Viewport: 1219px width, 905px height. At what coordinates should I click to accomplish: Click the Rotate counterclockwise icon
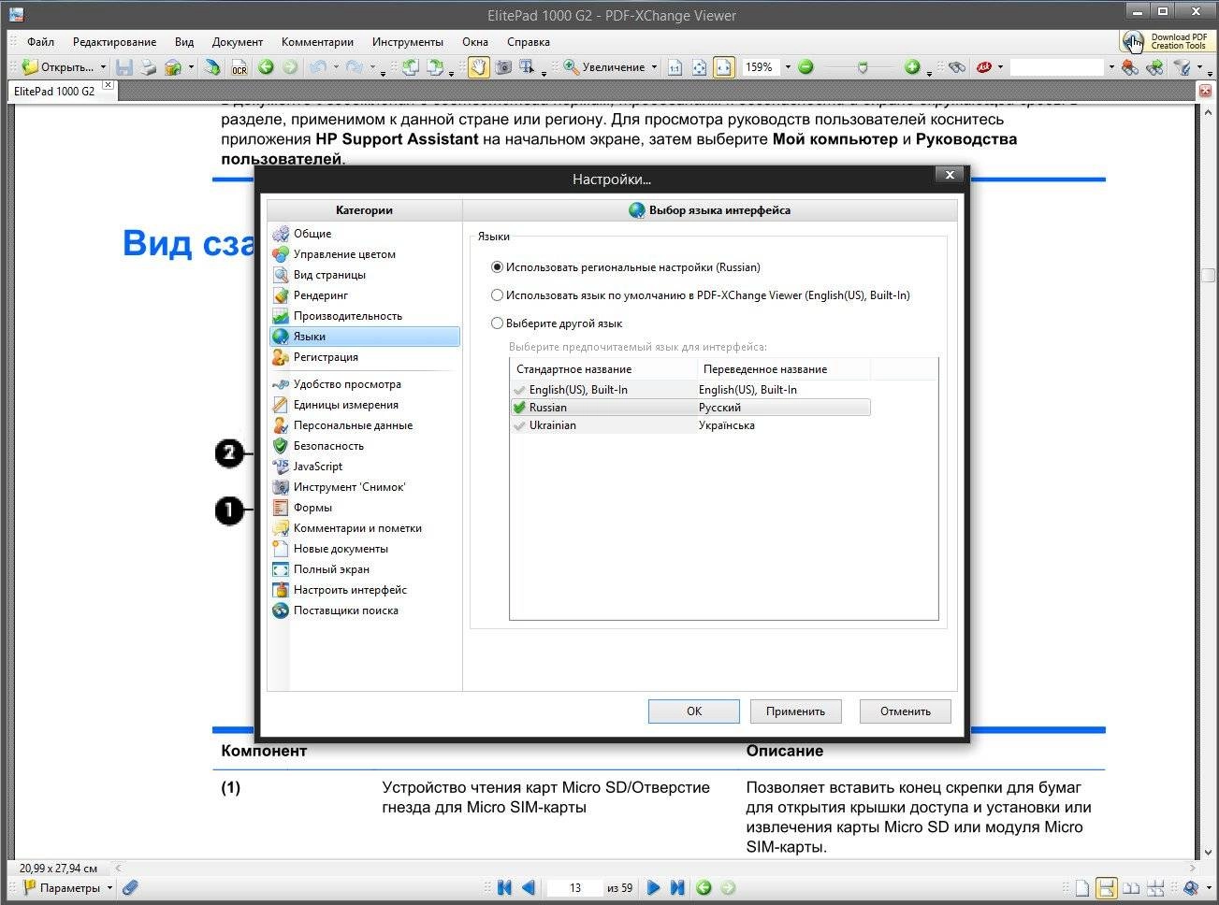[x=410, y=67]
